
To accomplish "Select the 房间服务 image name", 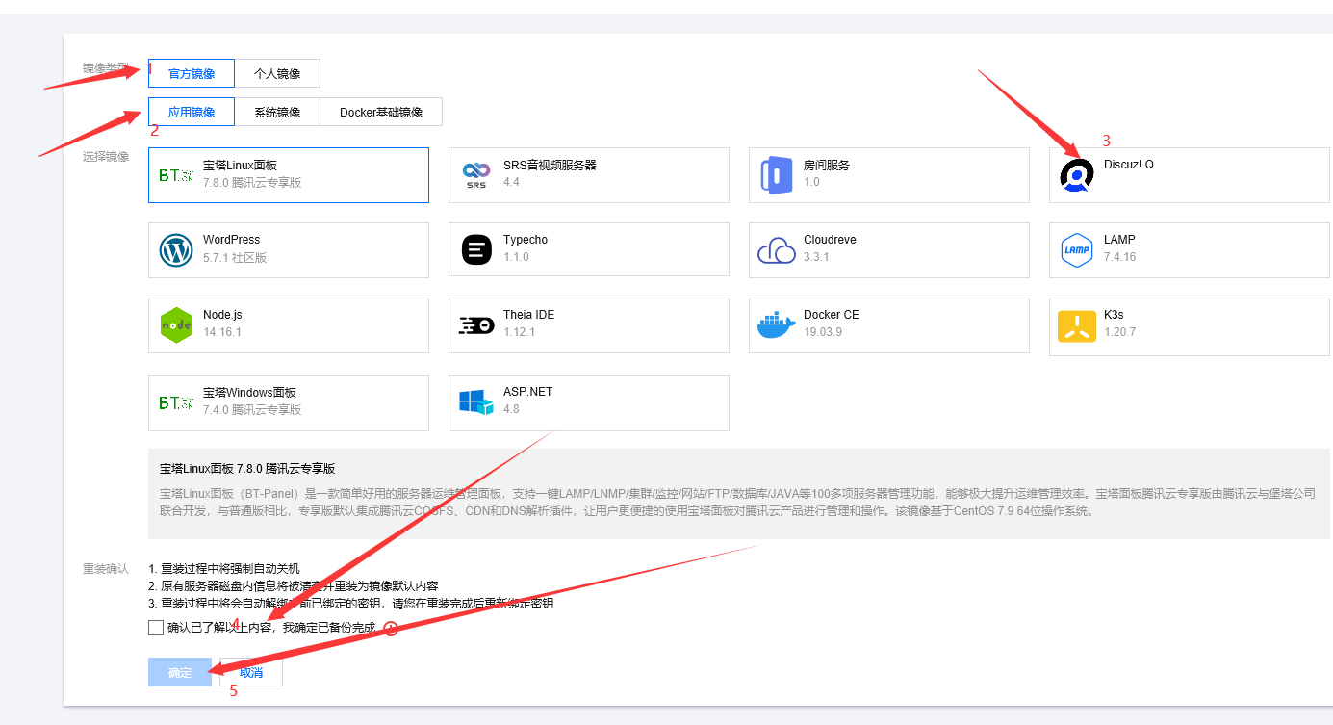I will click(827, 166).
